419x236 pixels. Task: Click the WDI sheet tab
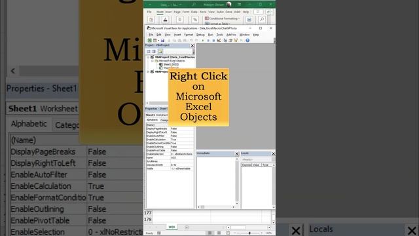pyautogui.click(x=172, y=227)
